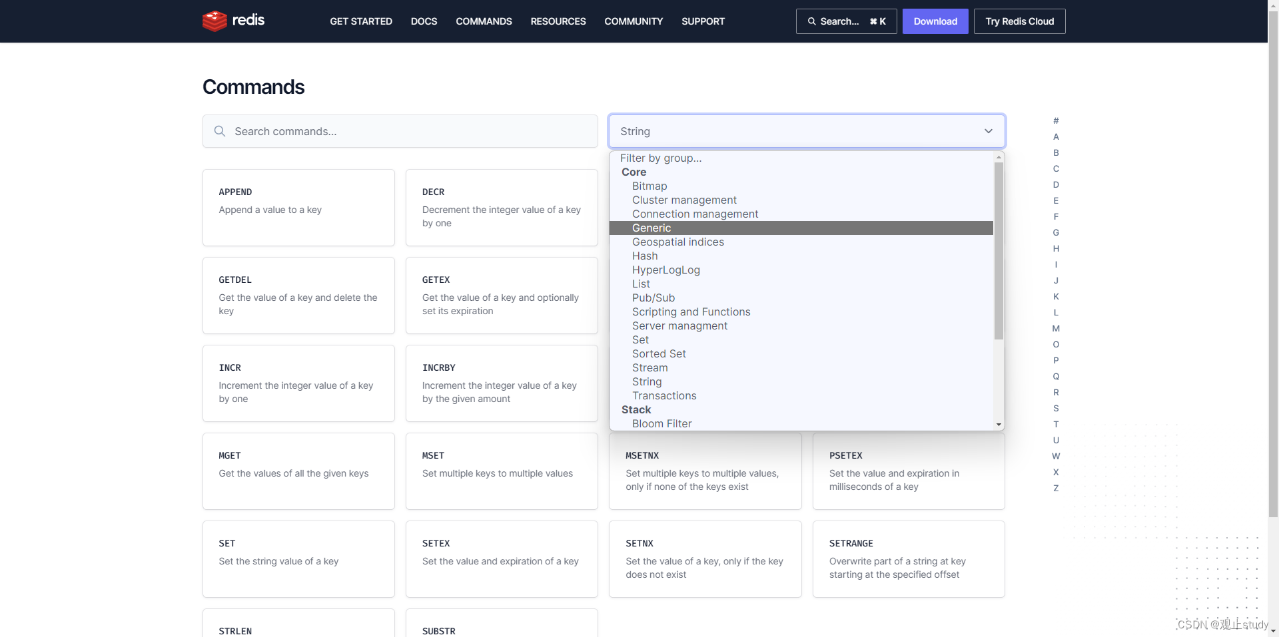Open the APPEND command card

point(298,208)
